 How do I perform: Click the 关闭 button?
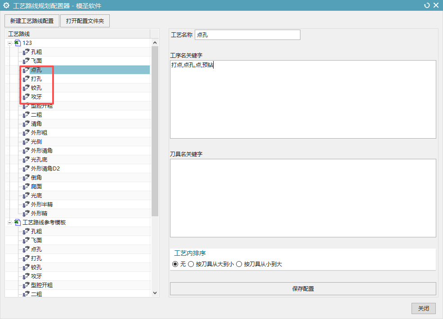coord(424,308)
